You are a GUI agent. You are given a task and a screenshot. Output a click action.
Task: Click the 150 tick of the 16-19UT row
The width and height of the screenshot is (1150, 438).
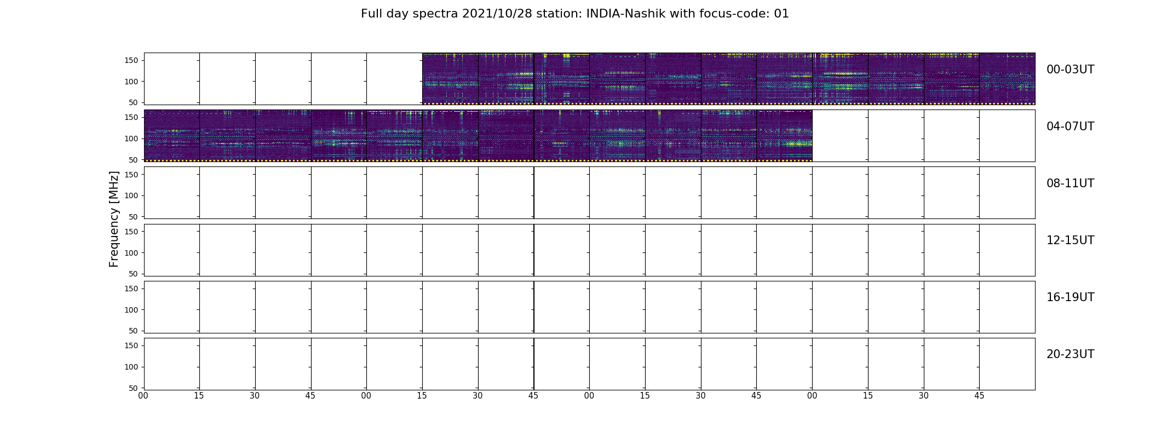click(131, 289)
